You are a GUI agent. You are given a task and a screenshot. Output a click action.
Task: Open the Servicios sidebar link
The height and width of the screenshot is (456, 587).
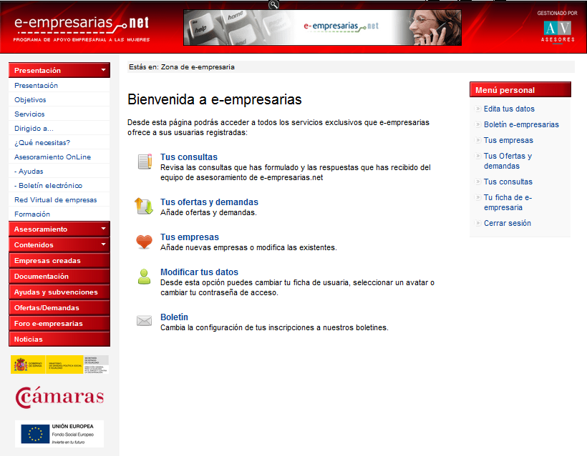coord(29,114)
